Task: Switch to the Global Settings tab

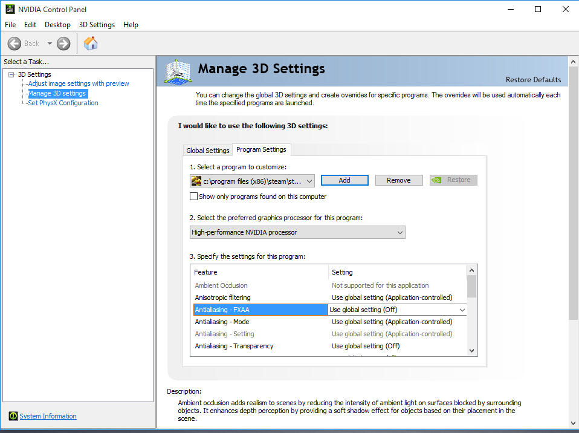Action: [x=207, y=149]
